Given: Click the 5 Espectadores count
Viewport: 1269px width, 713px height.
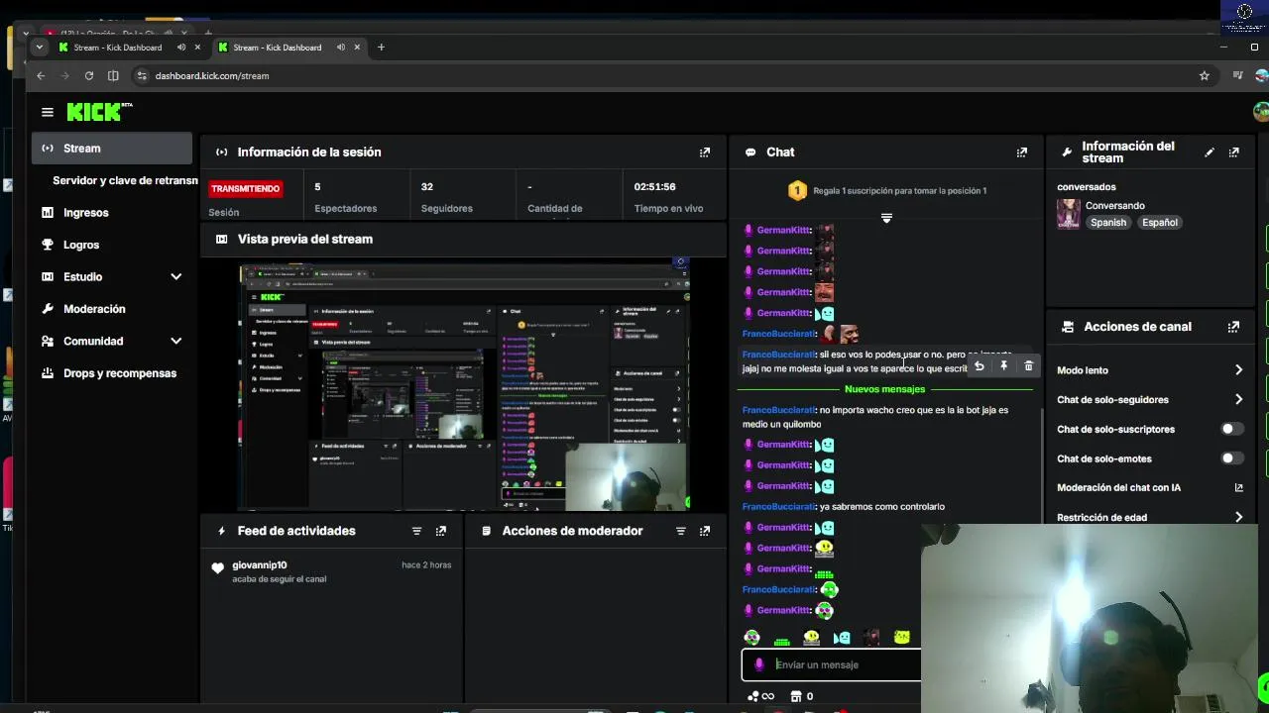Looking at the screenshot, I should coord(317,186).
